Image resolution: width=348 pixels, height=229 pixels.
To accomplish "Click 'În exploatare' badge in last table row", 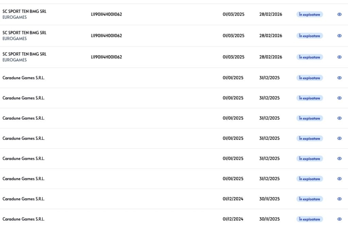I will coord(309,219).
